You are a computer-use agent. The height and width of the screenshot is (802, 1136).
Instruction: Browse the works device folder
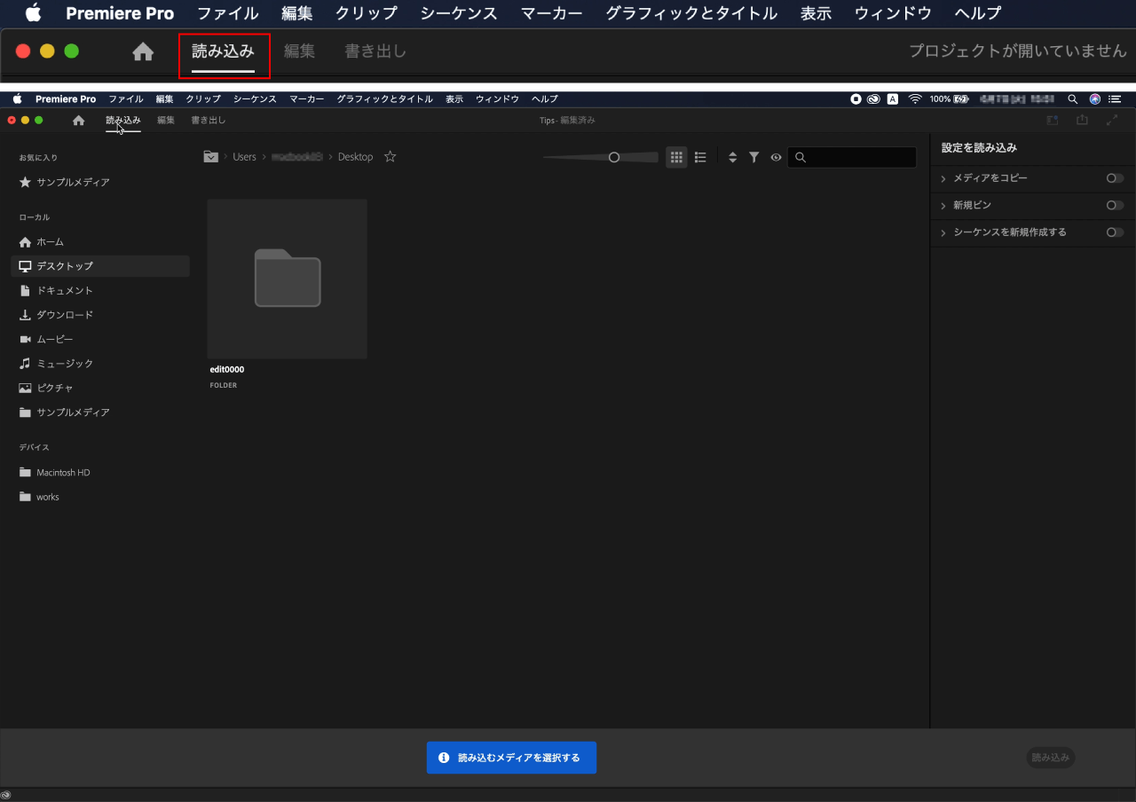click(x=39, y=497)
